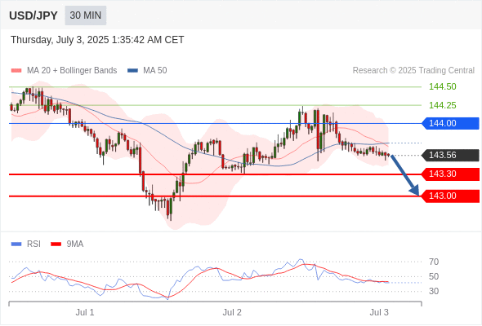
Task: Click the 143.00 red support tag
Action: click(x=450, y=196)
